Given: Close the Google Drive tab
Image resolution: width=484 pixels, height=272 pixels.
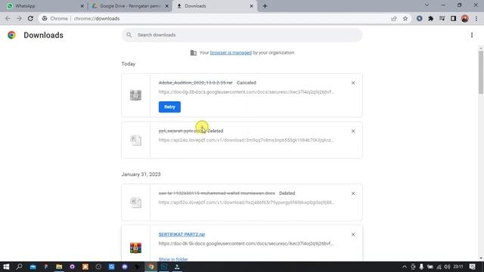Looking at the screenshot, I should 167,6.
